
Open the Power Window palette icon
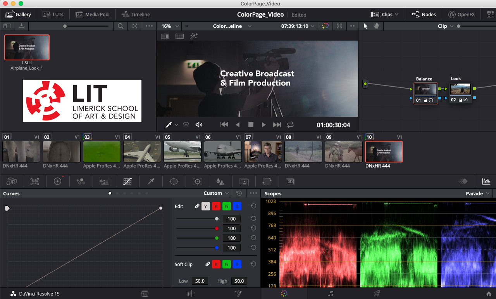click(174, 181)
